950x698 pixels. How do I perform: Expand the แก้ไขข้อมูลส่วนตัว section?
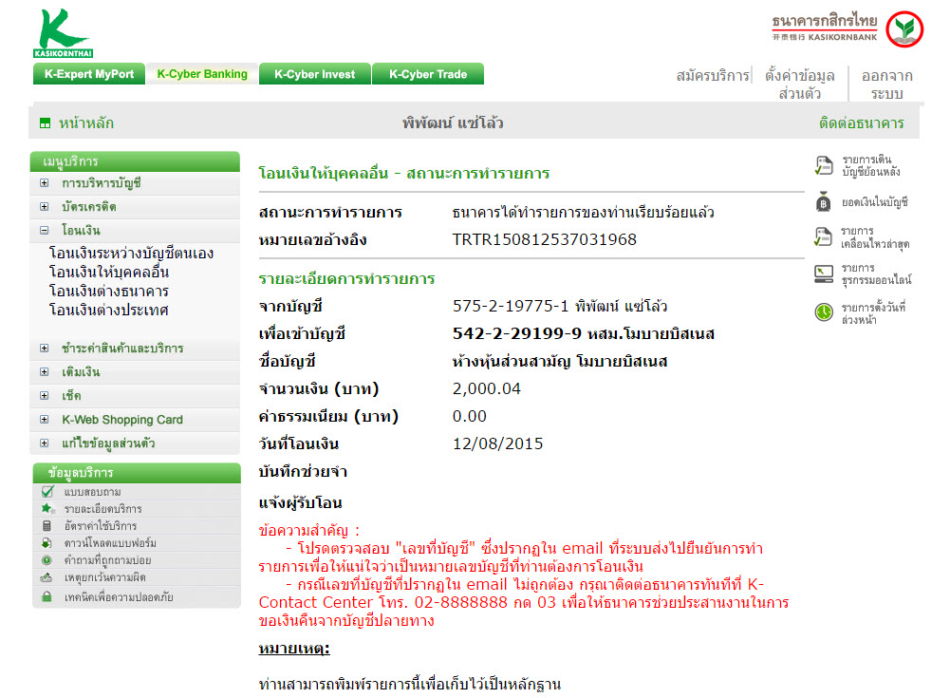tap(45, 443)
